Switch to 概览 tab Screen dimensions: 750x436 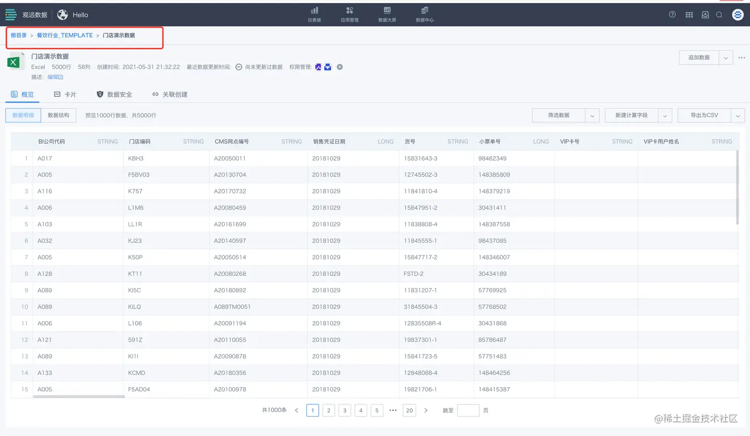tap(22, 94)
